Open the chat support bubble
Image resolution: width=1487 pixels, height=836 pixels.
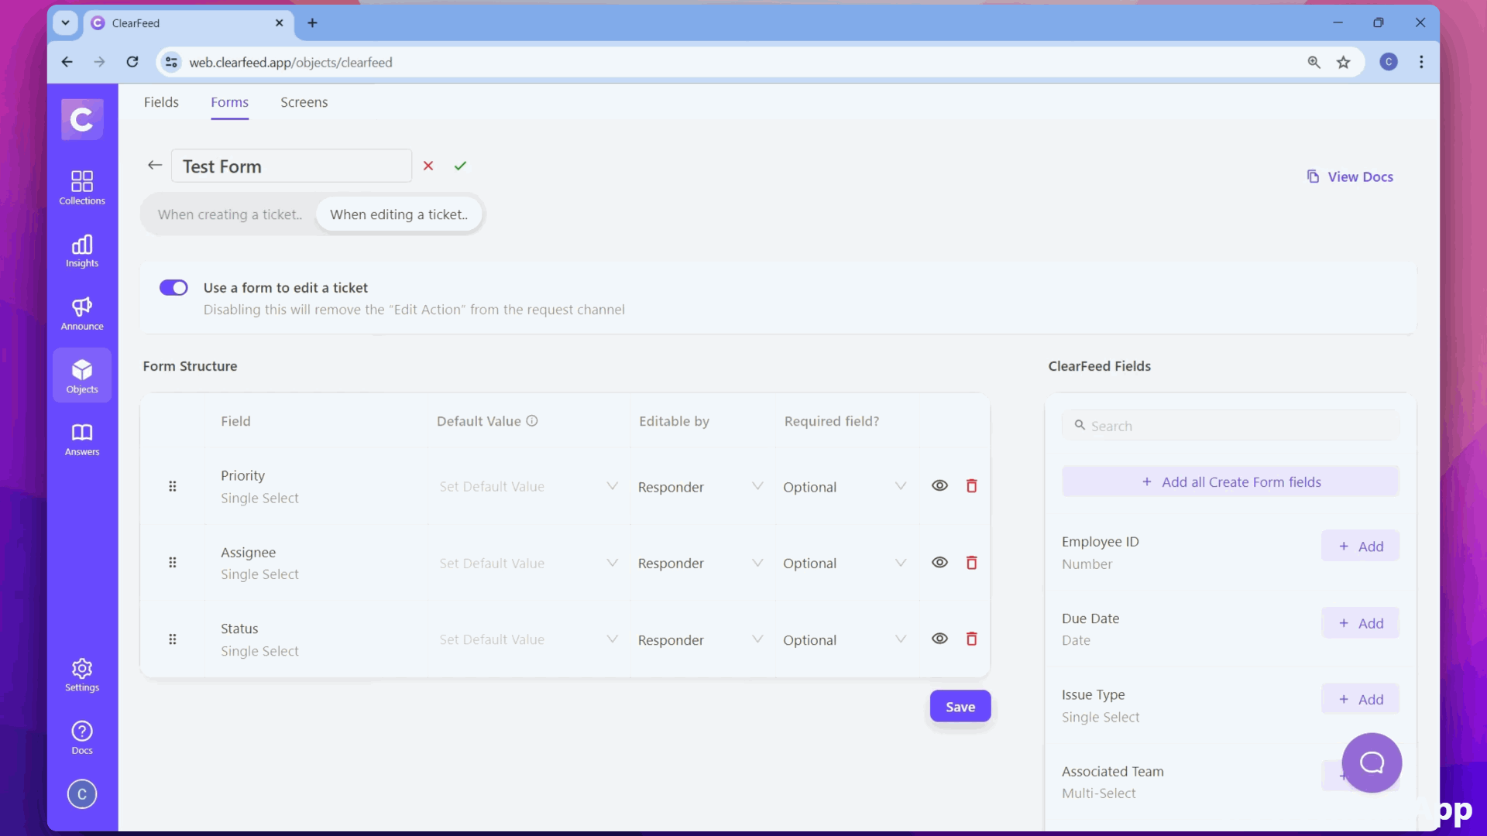[x=1371, y=762]
